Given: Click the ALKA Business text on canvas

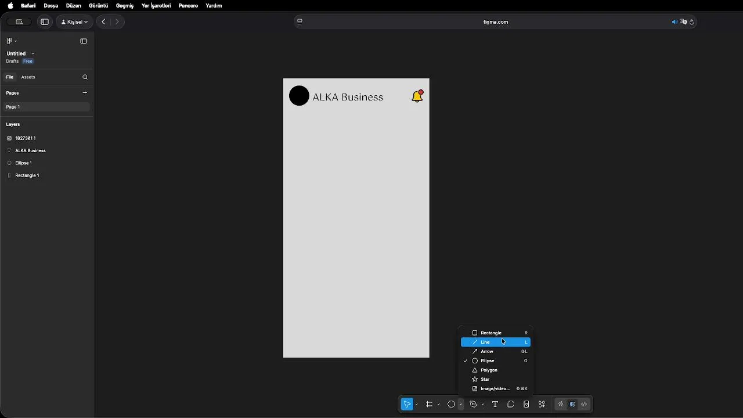Looking at the screenshot, I should pyautogui.click(x=348, y=97).
